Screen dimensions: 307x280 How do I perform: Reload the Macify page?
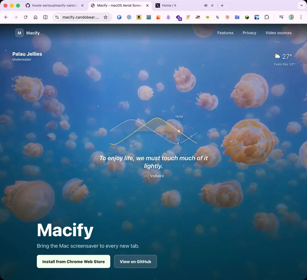(x=26, y=17)
